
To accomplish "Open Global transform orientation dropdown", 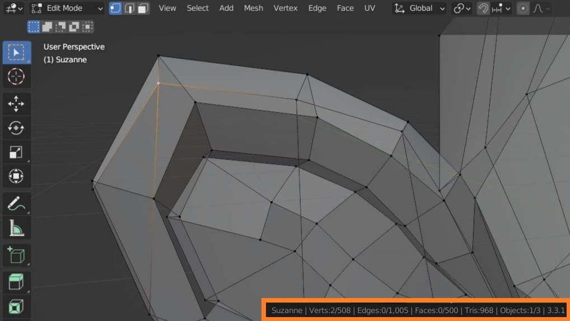I will [420, 8].
